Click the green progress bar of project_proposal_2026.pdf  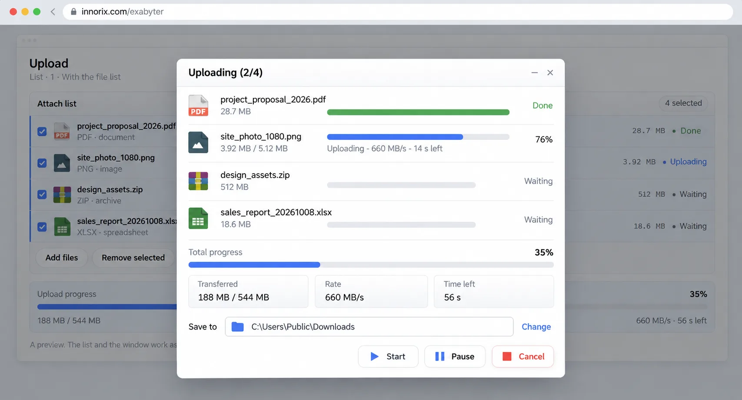point(418,112)
